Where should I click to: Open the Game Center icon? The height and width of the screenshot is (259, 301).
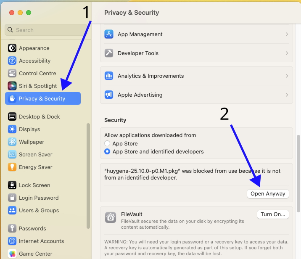coord(12,254)
